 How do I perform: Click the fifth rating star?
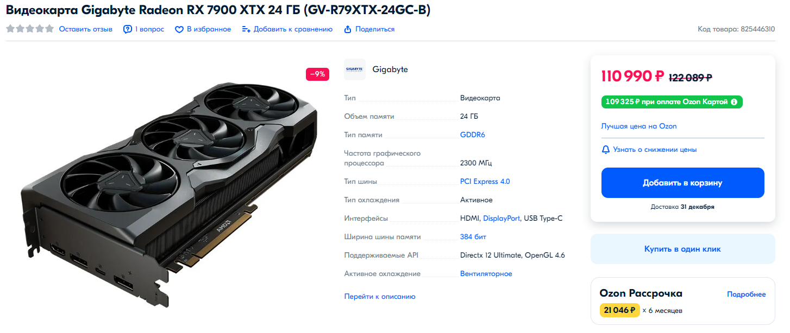point(49,29)
